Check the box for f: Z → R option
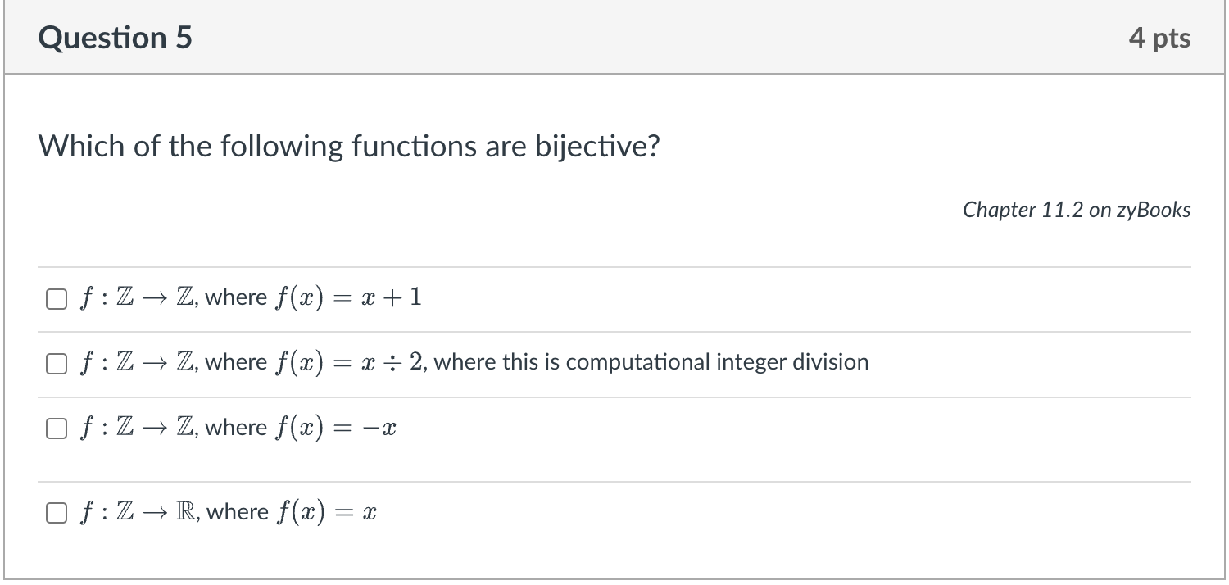This screenshot has height=585, width=1229. coord(56,513)
